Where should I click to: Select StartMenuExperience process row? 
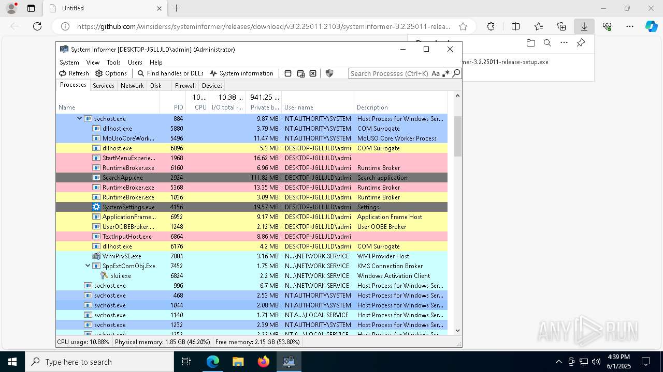252,158
